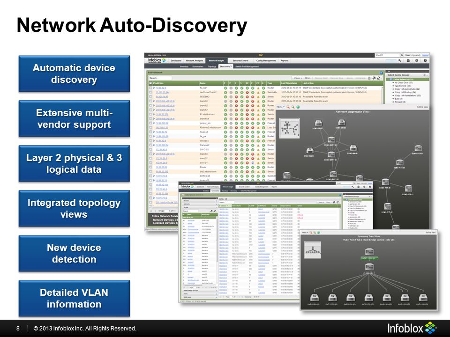Open the gear settings icon in Discovery window
This screenshot has width=450, height=337.
[x=417, y=60]
